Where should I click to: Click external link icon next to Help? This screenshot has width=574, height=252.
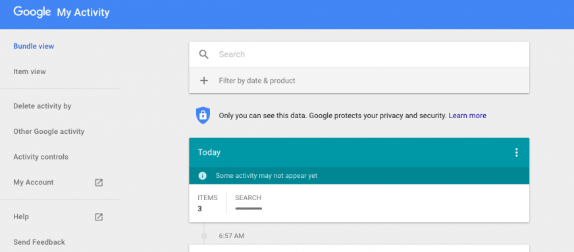point(99,217)
